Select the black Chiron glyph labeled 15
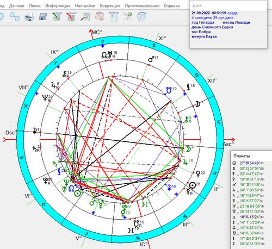Screen dimensions: 272x249 [x=65, y=74]
